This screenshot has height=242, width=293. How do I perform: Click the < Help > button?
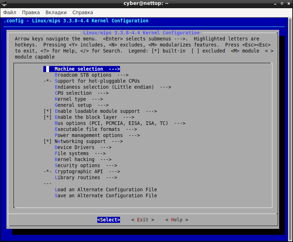[x=177, y=220]
